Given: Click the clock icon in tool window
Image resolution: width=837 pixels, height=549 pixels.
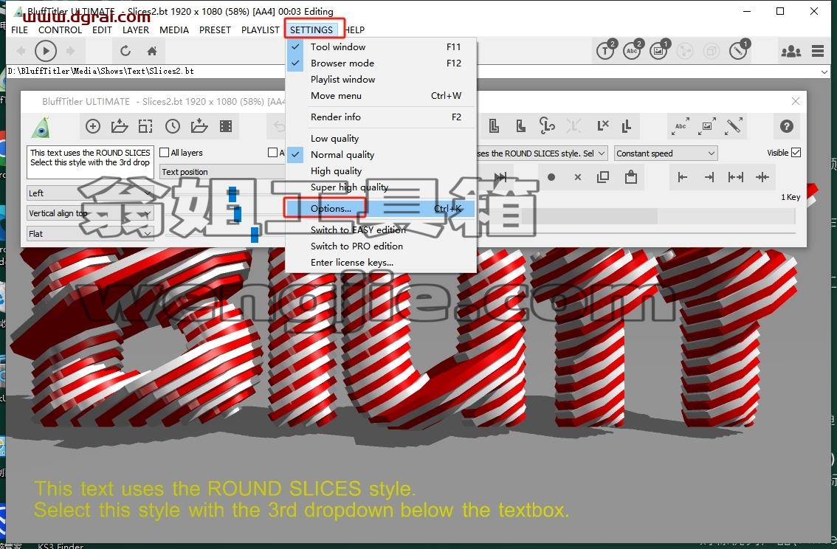Looking at the screenshot, I should (173, 126).
